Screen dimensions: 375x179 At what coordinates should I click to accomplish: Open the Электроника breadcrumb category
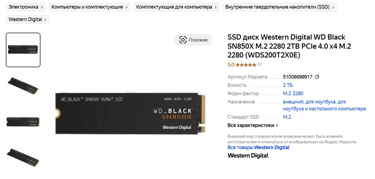click(26, 7)
